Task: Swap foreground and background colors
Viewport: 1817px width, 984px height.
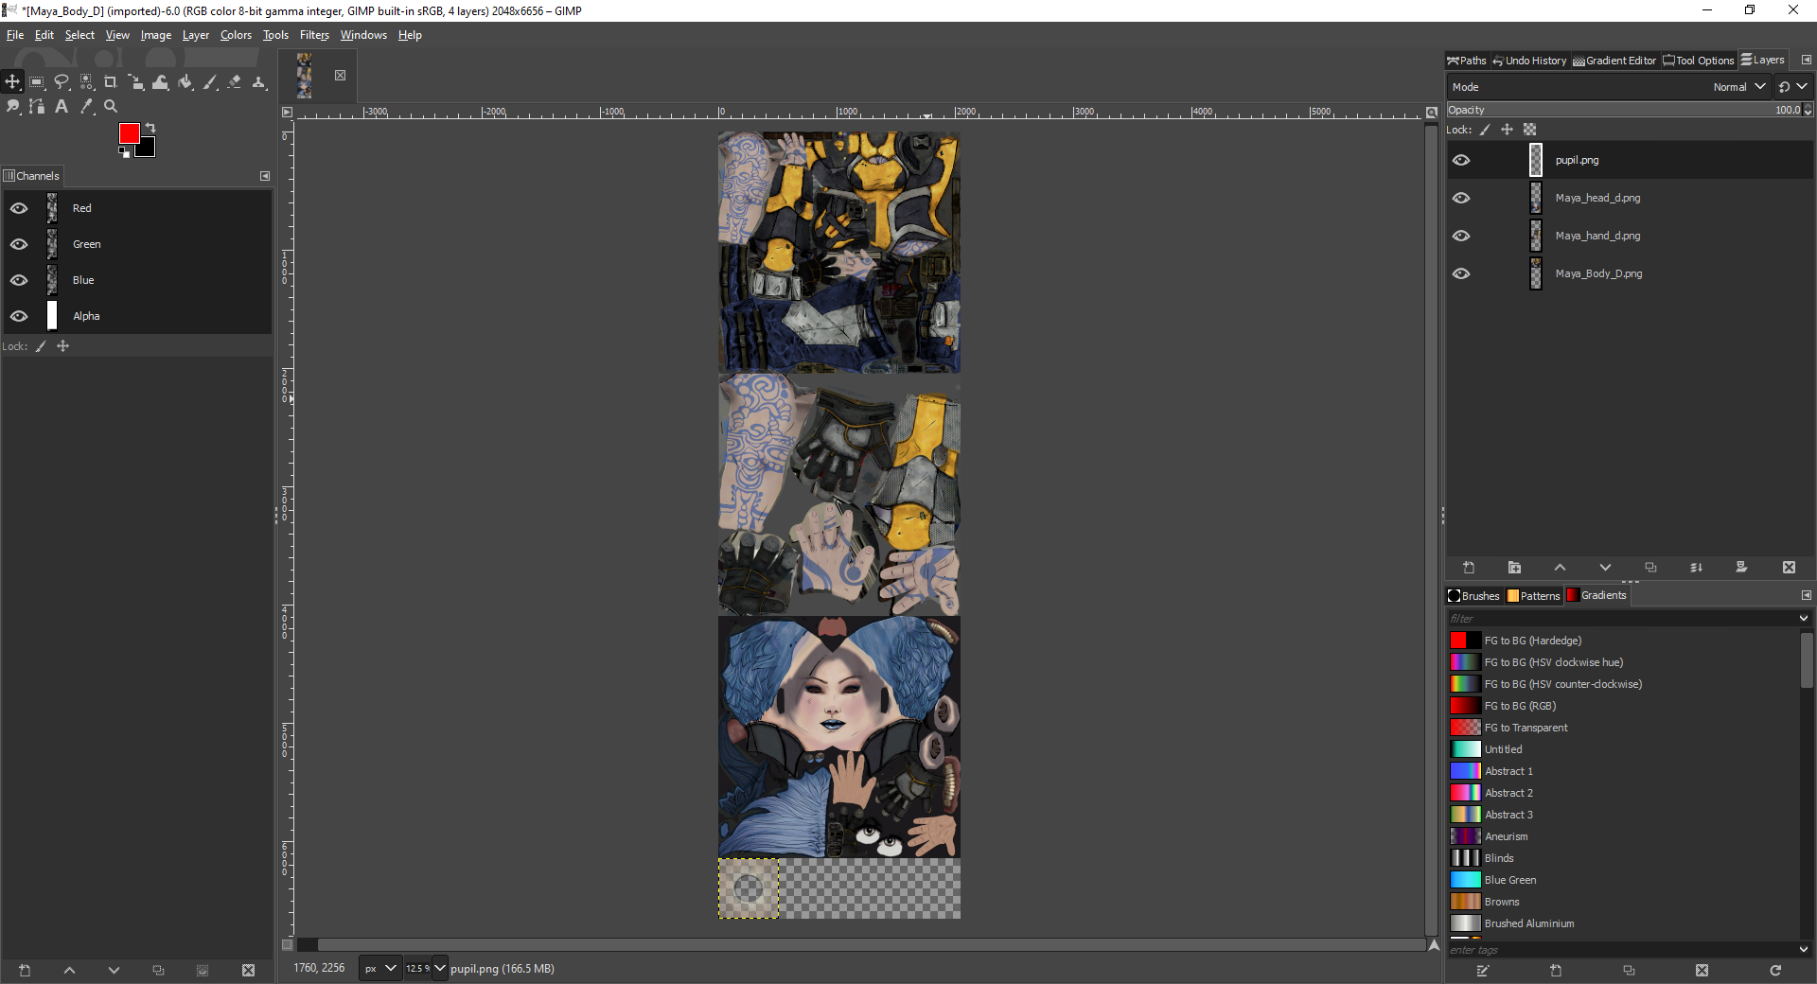Action: (150, 127)
